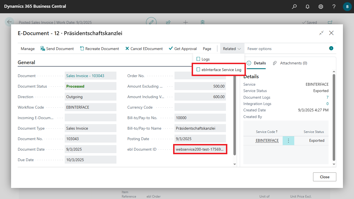The height and width of the screenshot is (199, 354).
Task: Open the Sales Invoice - 103043 link
Action: [85, 76]
